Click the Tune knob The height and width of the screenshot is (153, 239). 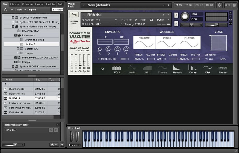[185, 16]
